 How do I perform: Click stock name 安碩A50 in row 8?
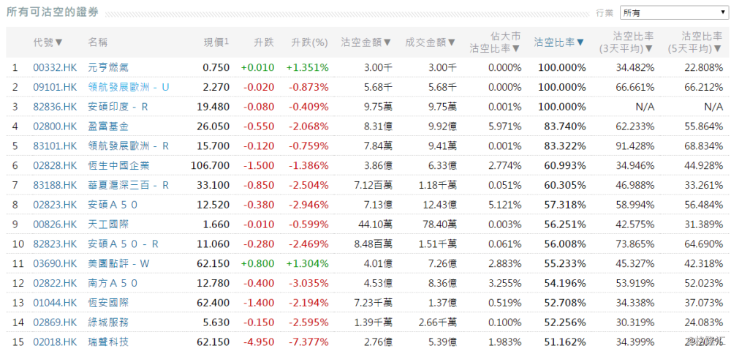113,205
